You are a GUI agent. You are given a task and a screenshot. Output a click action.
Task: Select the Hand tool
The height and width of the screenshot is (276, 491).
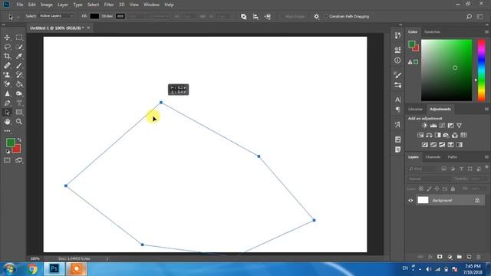coord(7,122)
